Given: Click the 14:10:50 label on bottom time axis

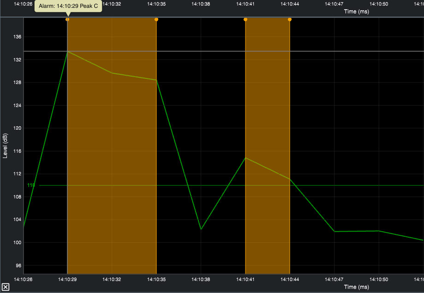Looking at the screenshot, I should tap(379, 279).
